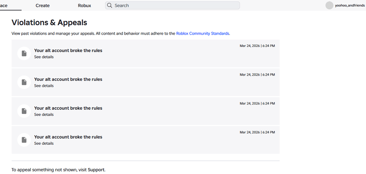The height and width of the screenshot is (174, 366).
Task: Focus the Search input field
Action: click(x=173, y=5)
